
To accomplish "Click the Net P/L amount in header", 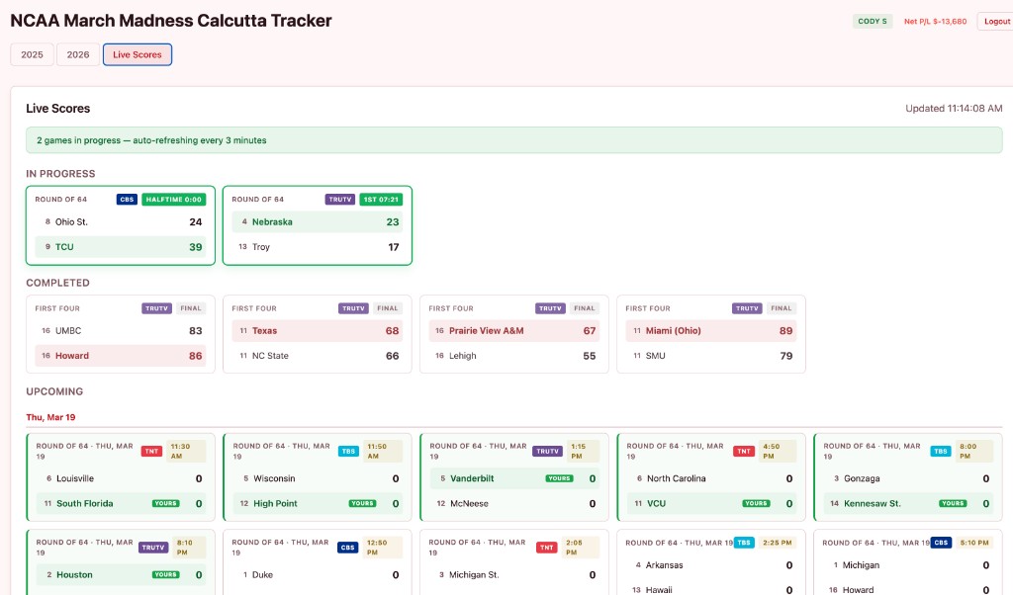I will tap(935, 21).
